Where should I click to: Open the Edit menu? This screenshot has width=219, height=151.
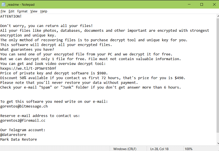pos(12,11)
